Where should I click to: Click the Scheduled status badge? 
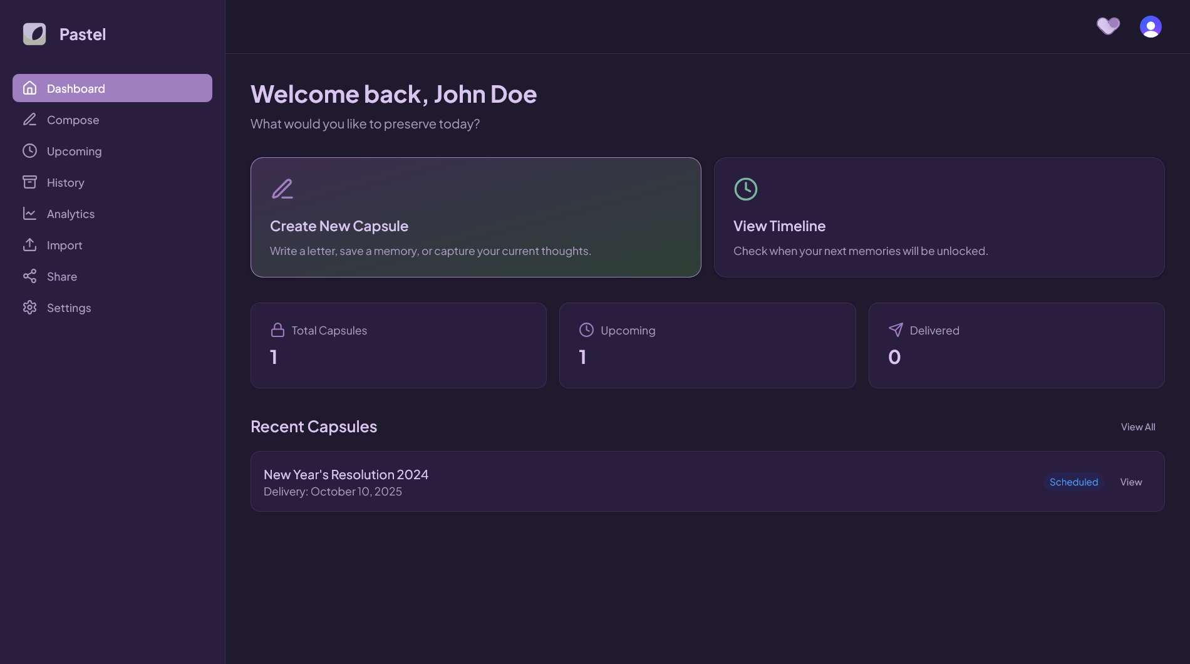click(1074, 482)
